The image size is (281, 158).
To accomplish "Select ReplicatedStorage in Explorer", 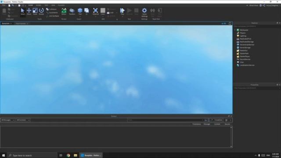I will tap(247, 42).
